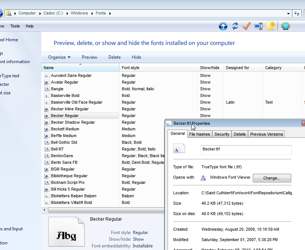Click the Aurulent Sans Regular font icon
Screen dimensions: 305x250
click(47, 75)
